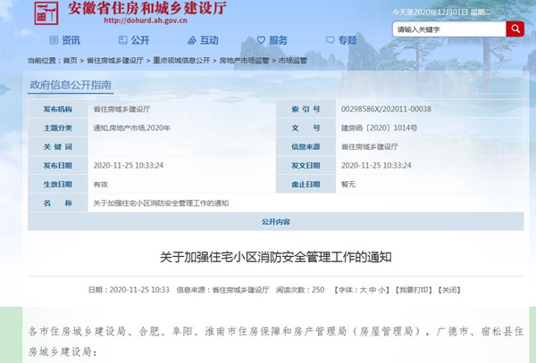Image resolution: width=536 pixels, height=363 pixels.
Task: Select the 政府信息公开指南 tab
Action: click(x=71, y=86)
